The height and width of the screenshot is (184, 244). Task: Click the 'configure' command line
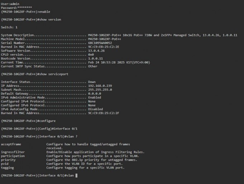click(28, 121)
